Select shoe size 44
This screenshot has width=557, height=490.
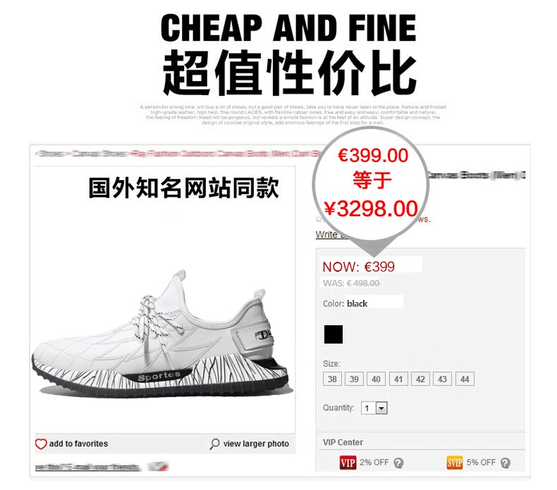[465, 379]
